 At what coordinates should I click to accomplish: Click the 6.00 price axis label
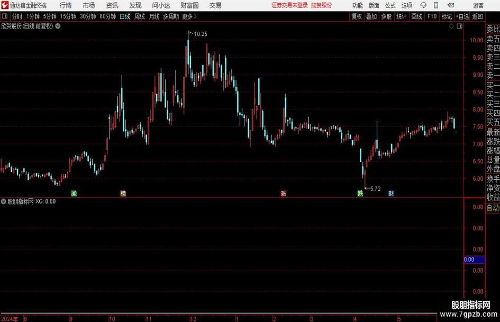(478, 179)
